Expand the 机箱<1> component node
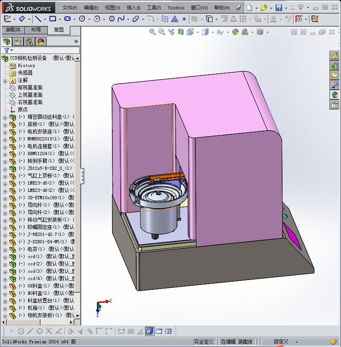Image resolution: width=341 pixels, height=347 pixels. click(5, 309)
